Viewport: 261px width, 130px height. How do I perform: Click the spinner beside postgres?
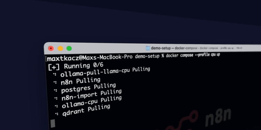tap(55, 90)
